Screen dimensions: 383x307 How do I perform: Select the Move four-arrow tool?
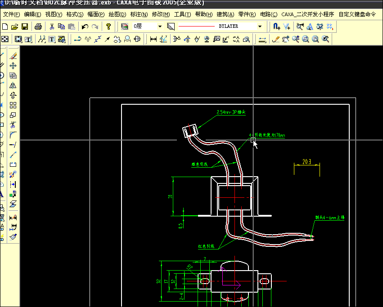point(13,66)
